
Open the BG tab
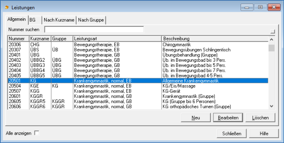point(35,20)
